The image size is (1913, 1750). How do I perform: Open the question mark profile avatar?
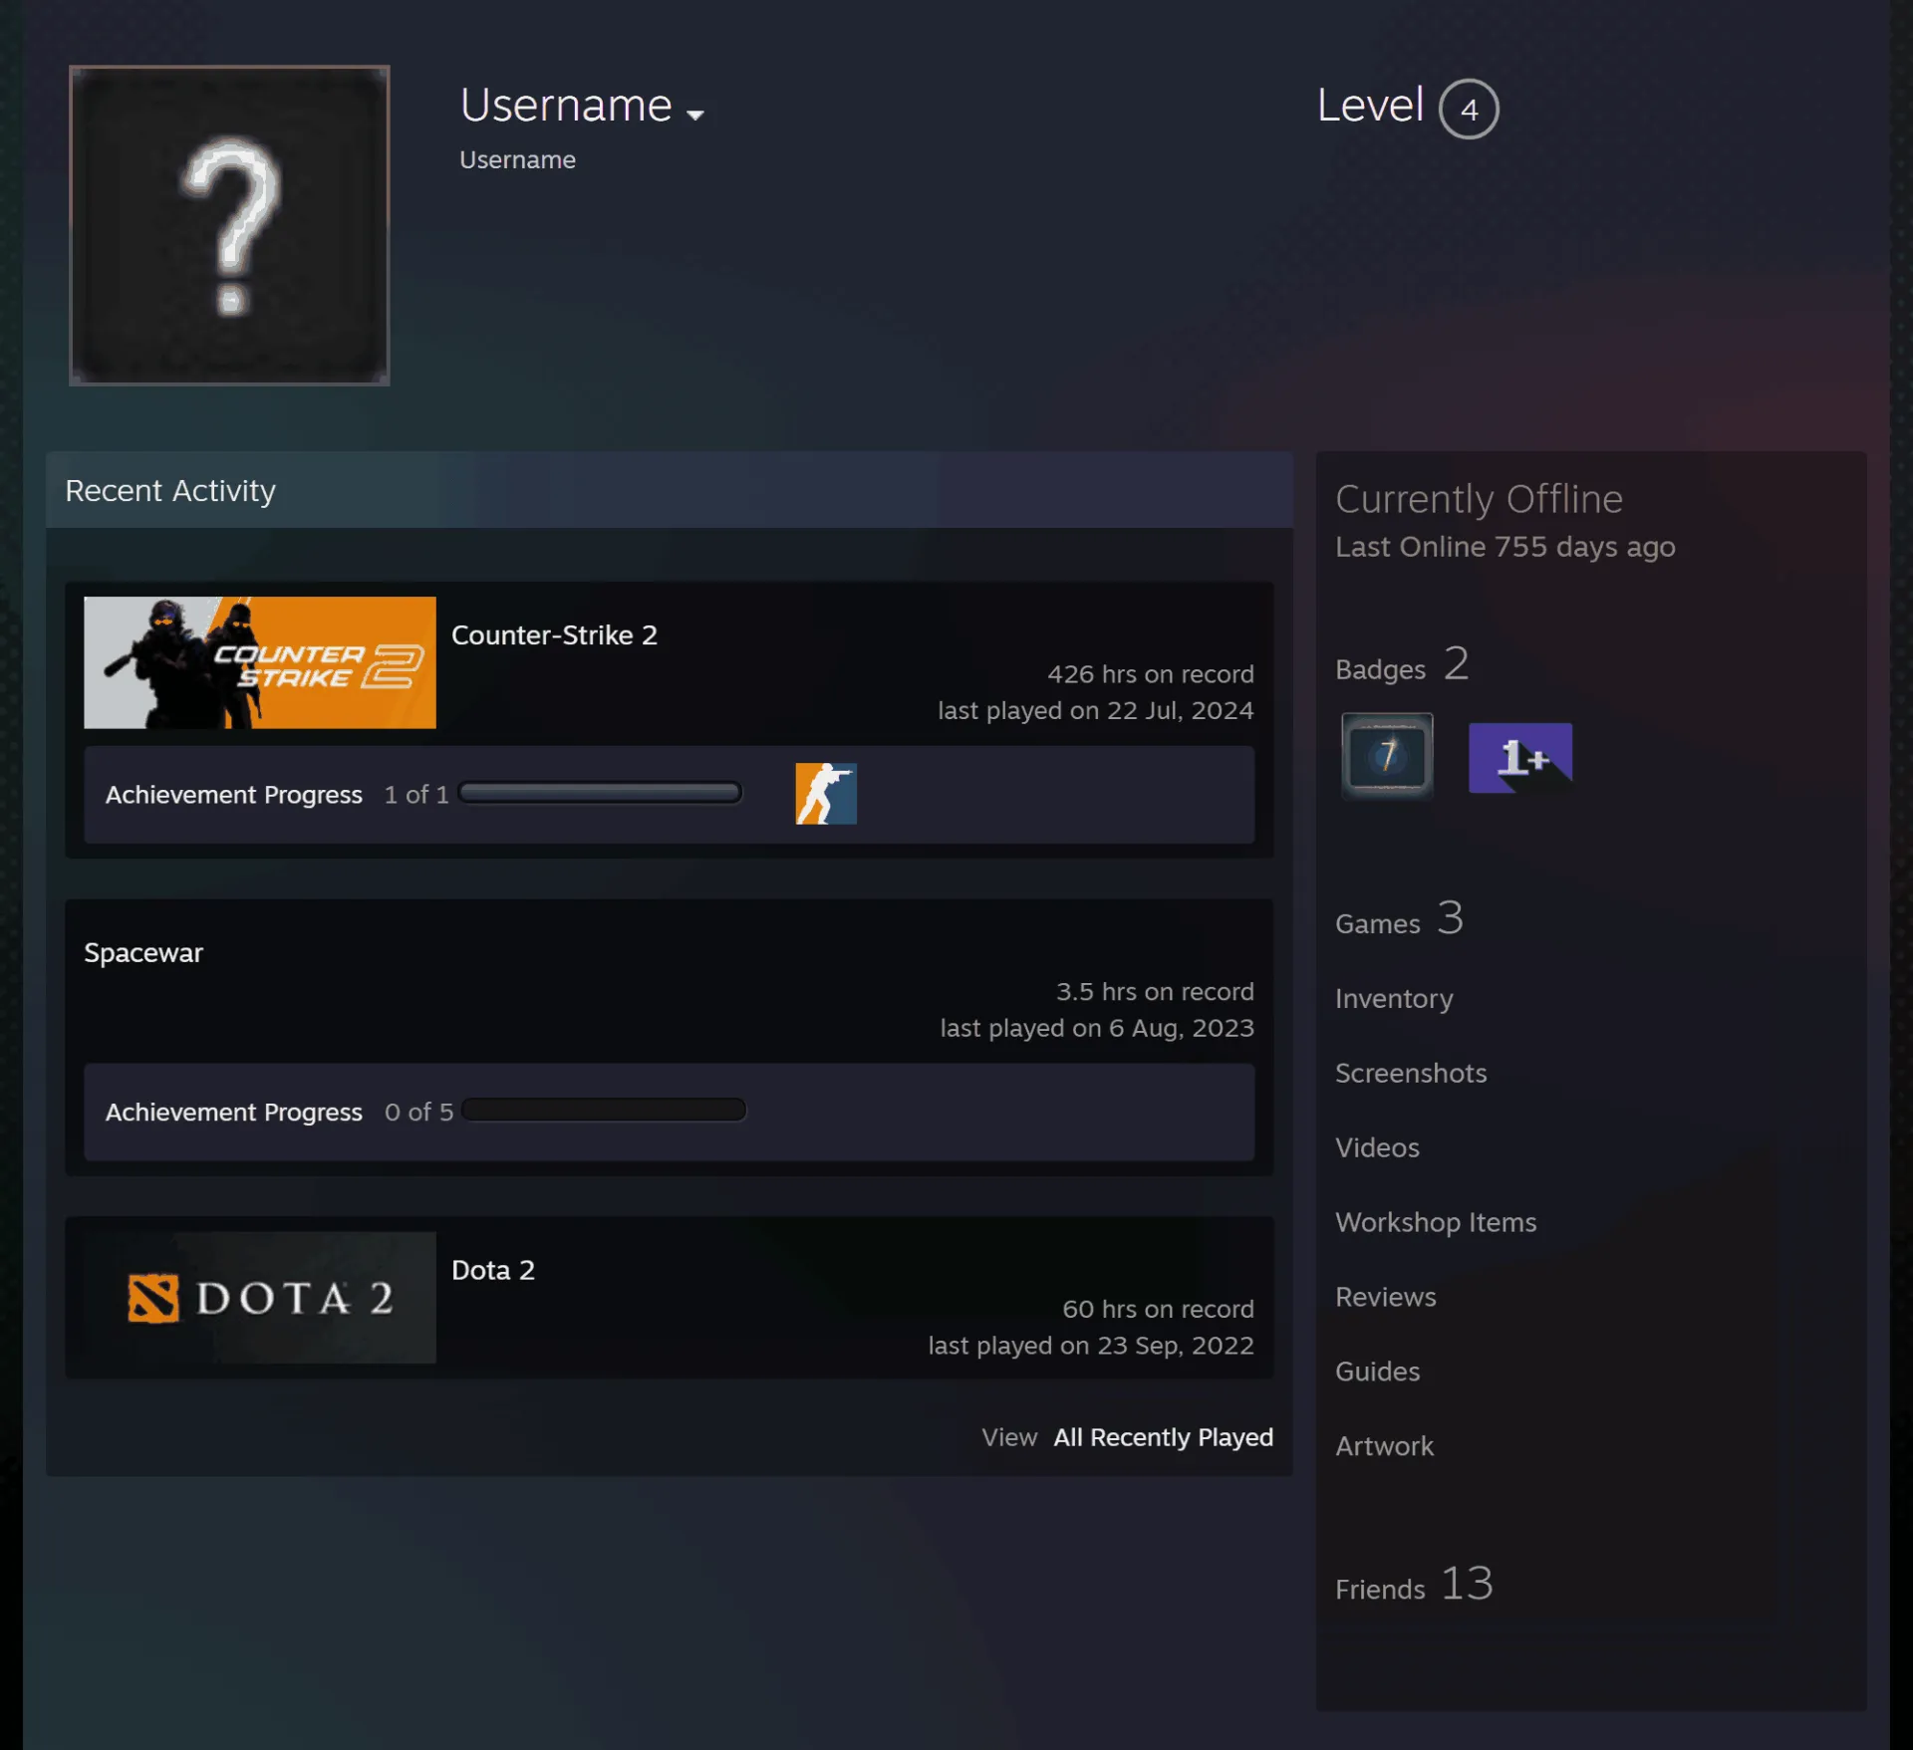point(229,225)
